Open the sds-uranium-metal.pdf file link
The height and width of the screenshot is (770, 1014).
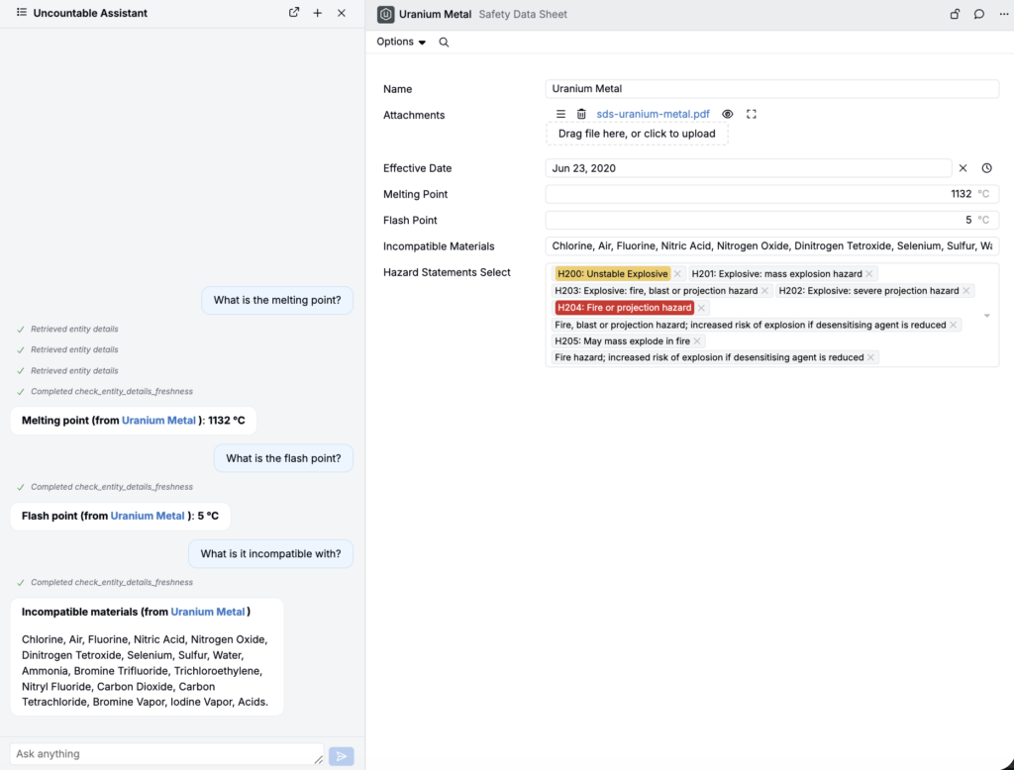[x=653, y=114]
